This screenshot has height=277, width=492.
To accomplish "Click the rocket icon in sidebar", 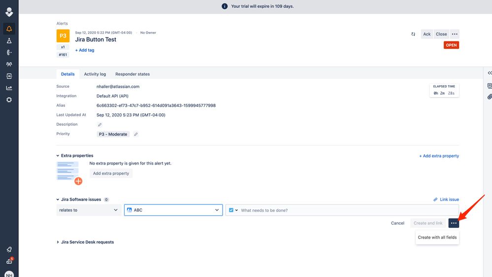I will 9,250.
